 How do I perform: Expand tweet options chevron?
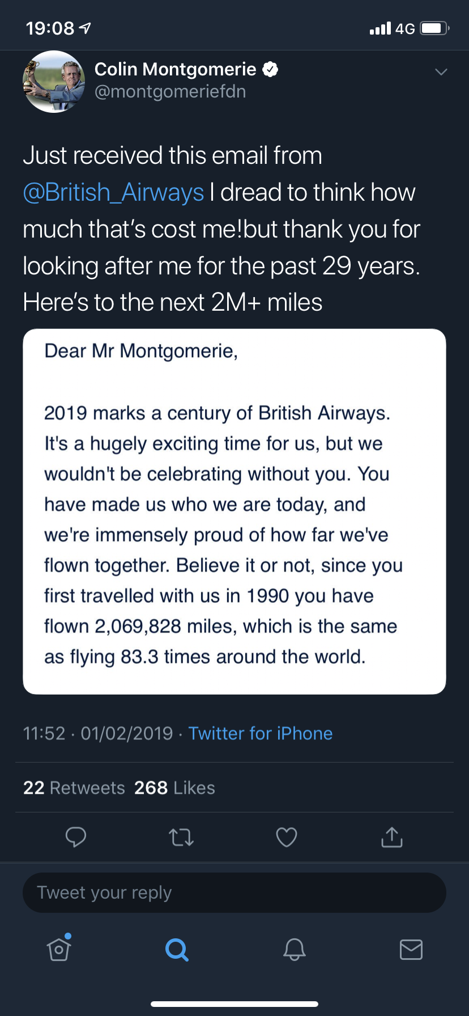pyautogui.click(x=441, y=71)
